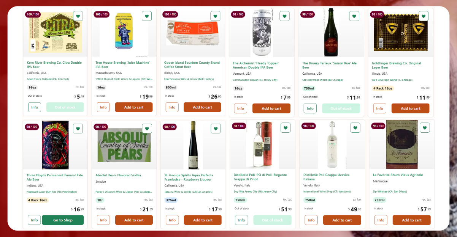The width and height of the screenshot is (457, 237).
Task: Favorite the Goldfinger Original Lager
Action: click(423, 16)
